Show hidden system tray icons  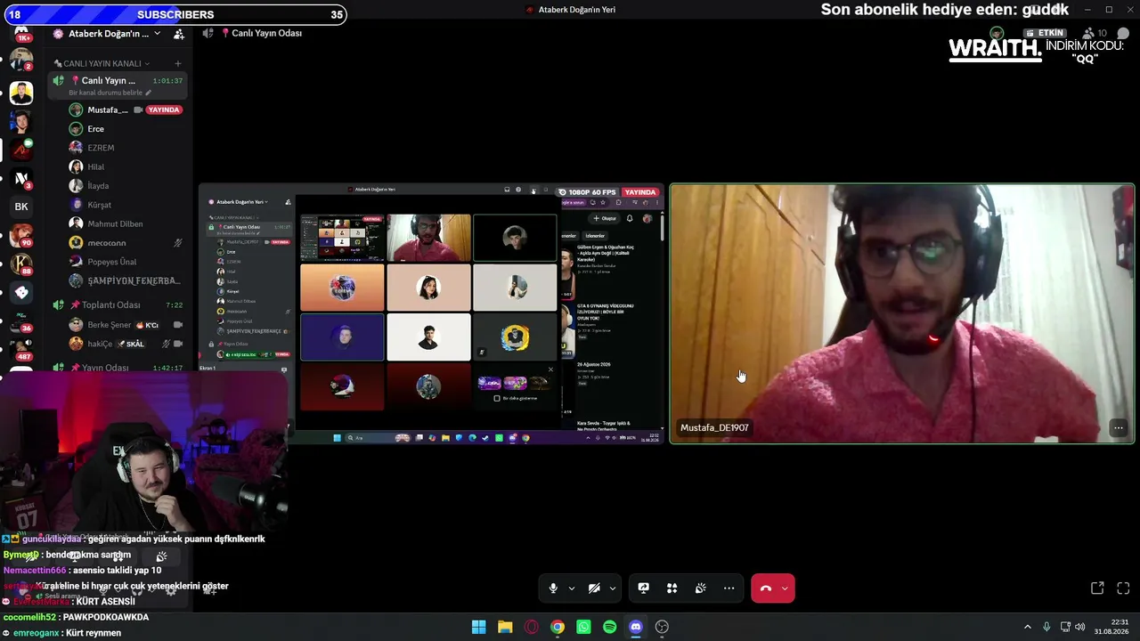1027,627
